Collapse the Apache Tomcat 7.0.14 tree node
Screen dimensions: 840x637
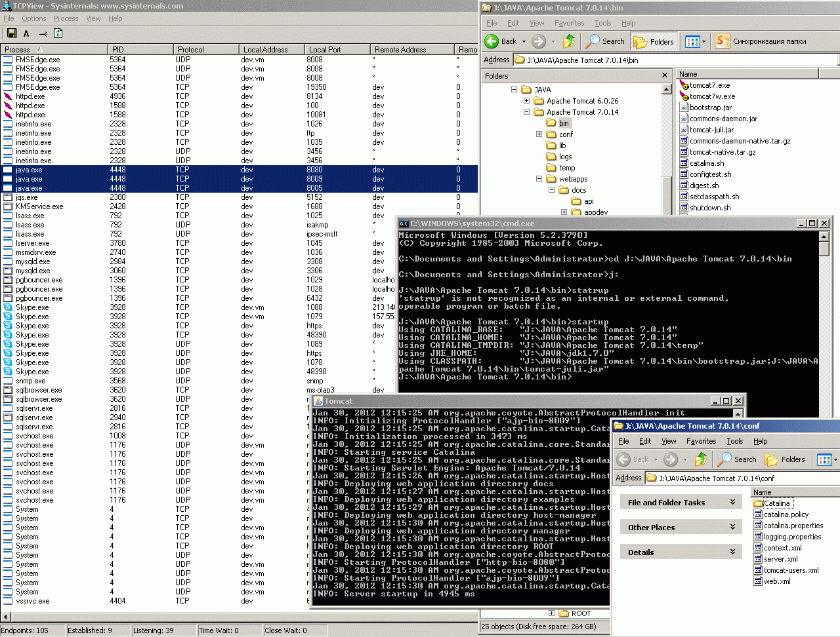tap(526, 112)
